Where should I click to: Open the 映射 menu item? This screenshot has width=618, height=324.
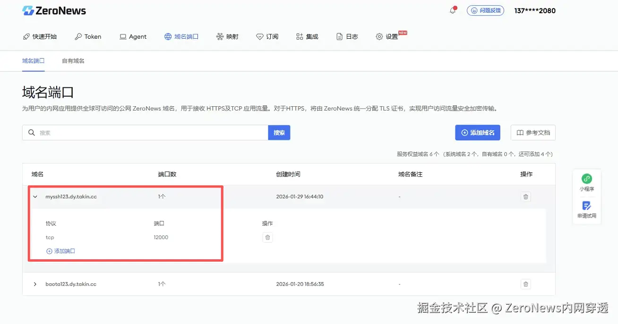(227, 36)
